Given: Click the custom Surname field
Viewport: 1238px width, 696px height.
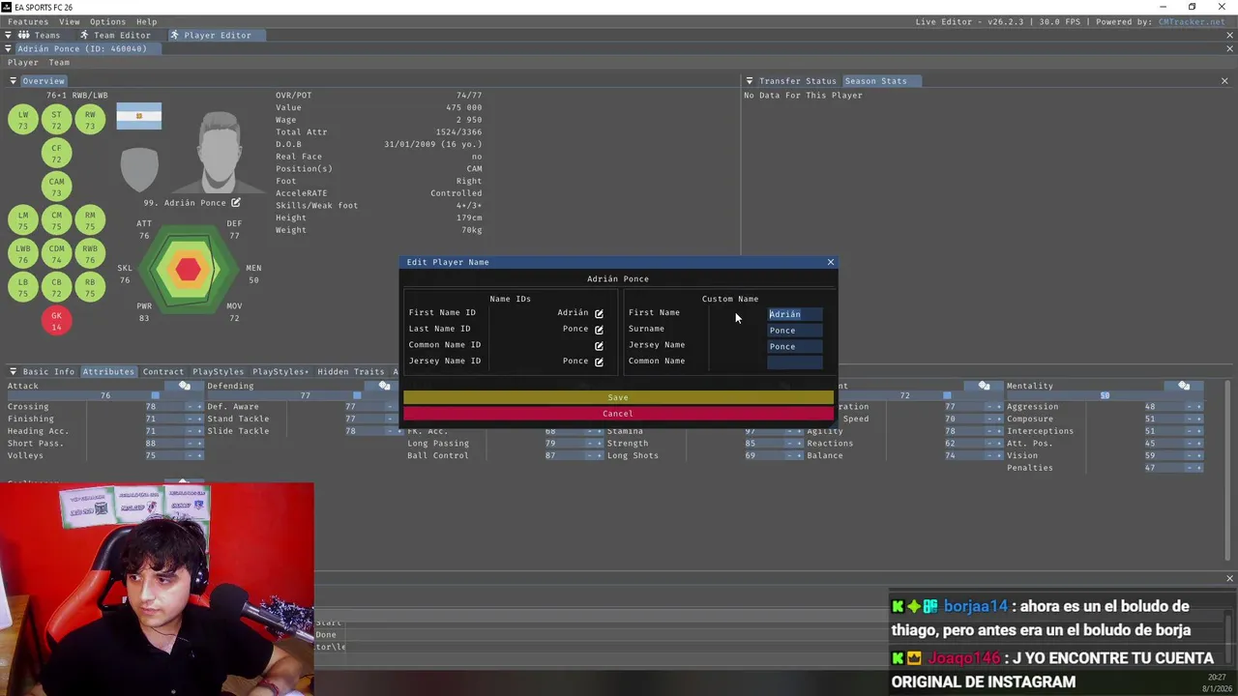Looking at the screenshot, I should [x=795, y=331].
